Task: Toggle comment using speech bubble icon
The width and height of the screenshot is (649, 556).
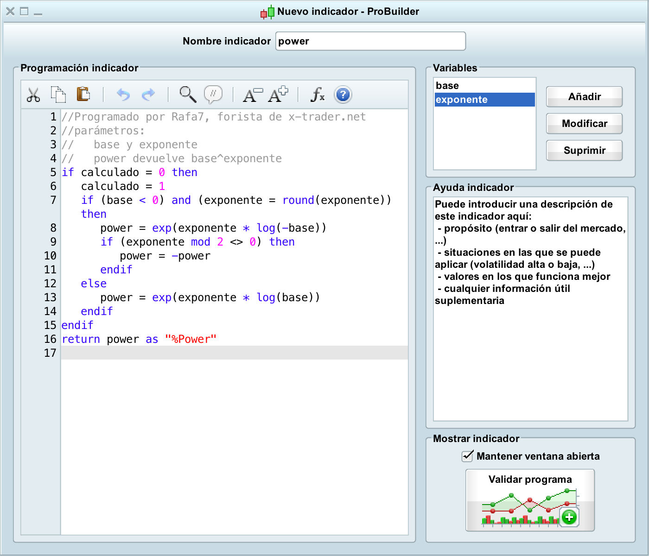Action: click(213, 94)
